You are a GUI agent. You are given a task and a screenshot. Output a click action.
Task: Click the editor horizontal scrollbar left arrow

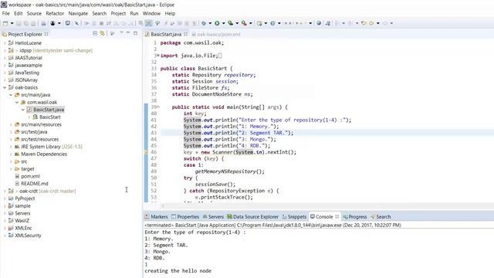coord(163,206)
